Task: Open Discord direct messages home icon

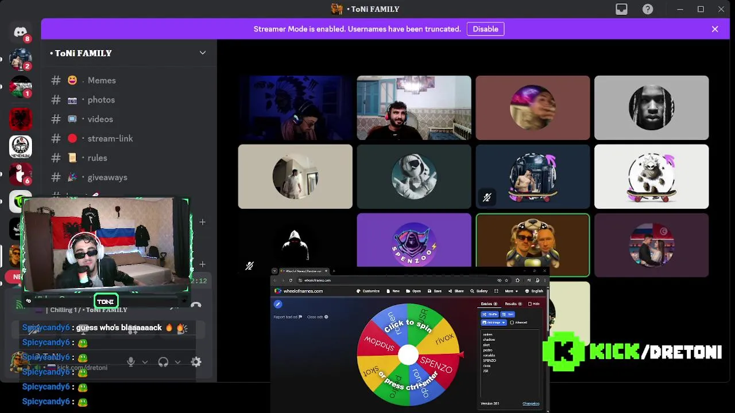Action: (21, 32)
